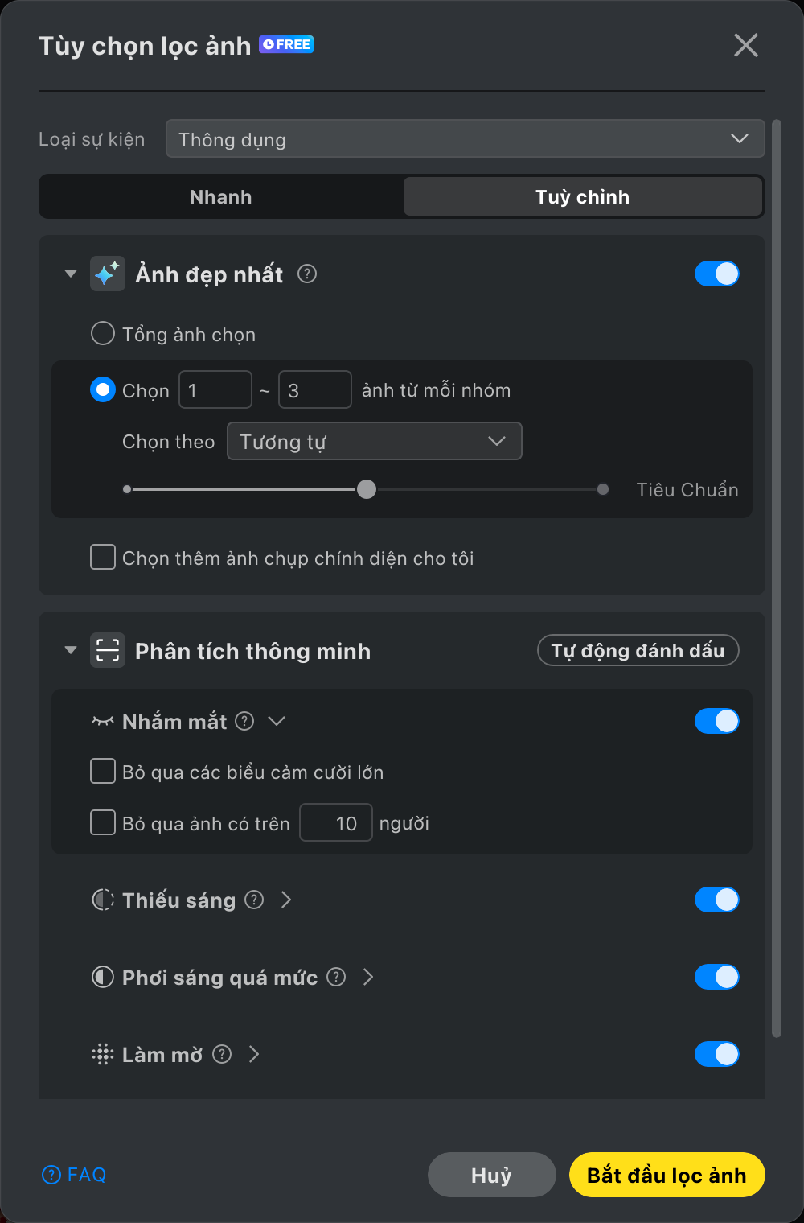
Task: Switch to the Nhanh tab
Action: tap(221, 197)
